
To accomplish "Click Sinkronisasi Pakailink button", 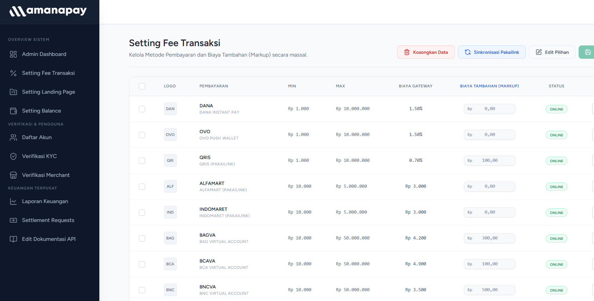I will point(492,52).
